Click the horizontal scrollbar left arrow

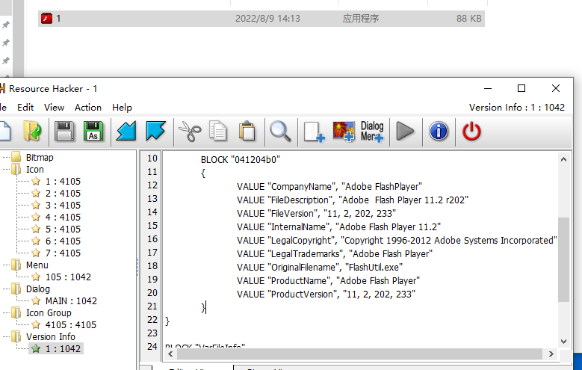click(170, 354)
